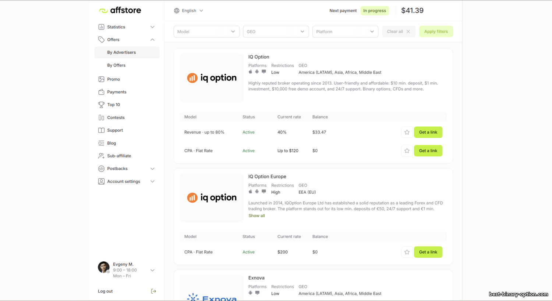Screen dimensions: 552x301
Task: Click the desktop platform icon for IQ Option Europe
Action: click(x=264, y=191)
